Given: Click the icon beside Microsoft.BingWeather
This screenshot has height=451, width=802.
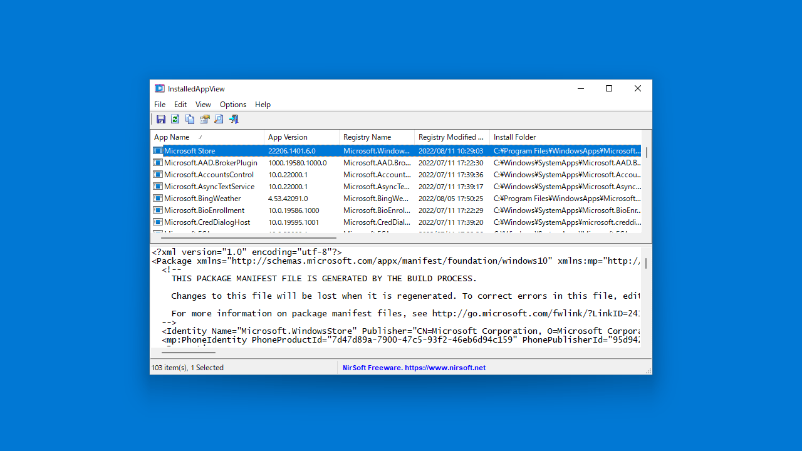Looking at the screenshot, I should [158, 199].
